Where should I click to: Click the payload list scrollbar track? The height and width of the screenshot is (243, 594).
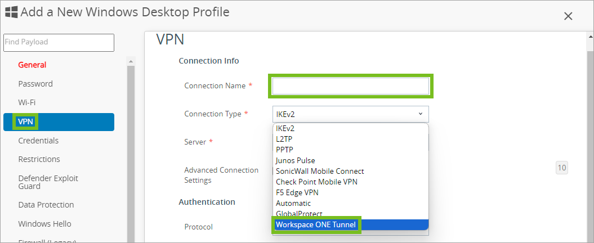click(x=131, y=154)
